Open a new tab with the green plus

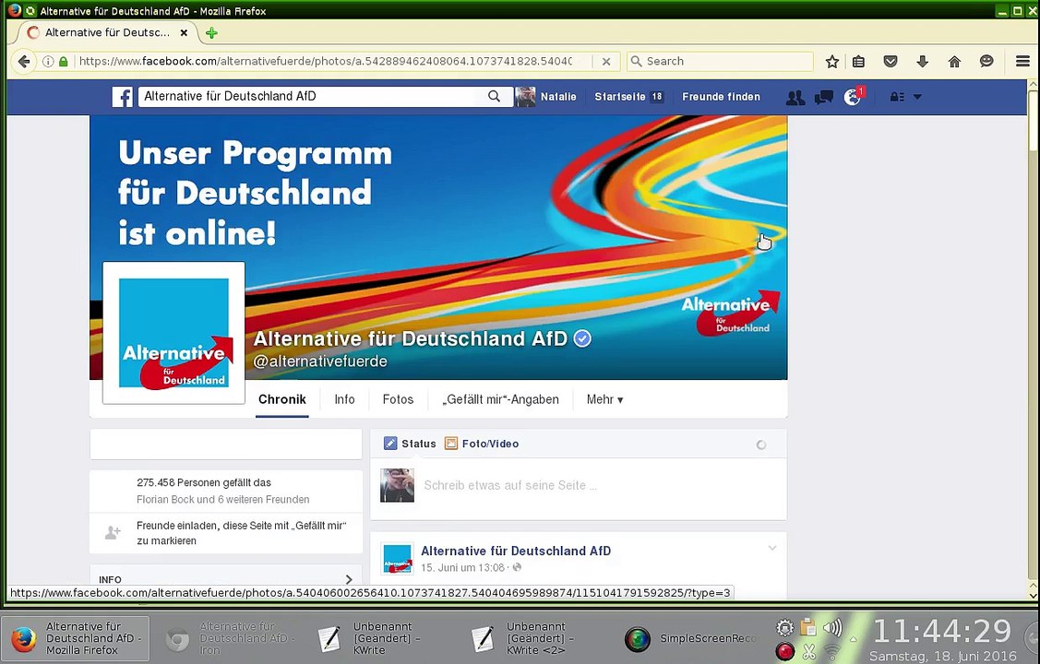(x=211, y=33)
